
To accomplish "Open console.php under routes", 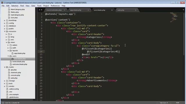I will [x=15, y=75].
